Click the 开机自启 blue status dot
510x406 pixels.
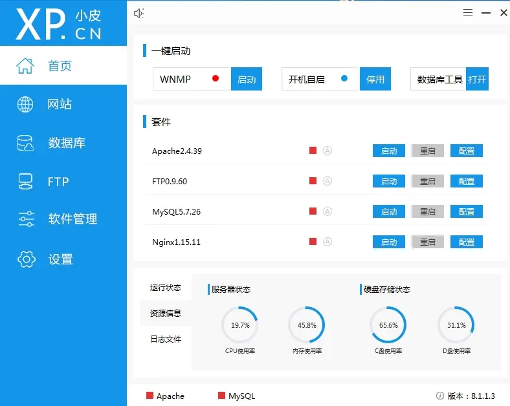tap(344, 78)
